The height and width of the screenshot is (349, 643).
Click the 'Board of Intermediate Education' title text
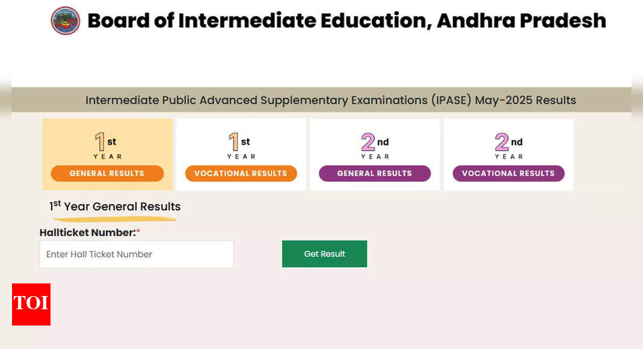click(x=259, y=20)
